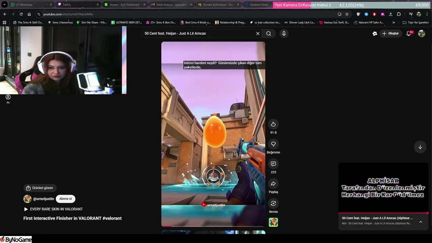Screen dimensions: 432x243
Task: Open the media control icon in toolbar
Action: [411, 14]
